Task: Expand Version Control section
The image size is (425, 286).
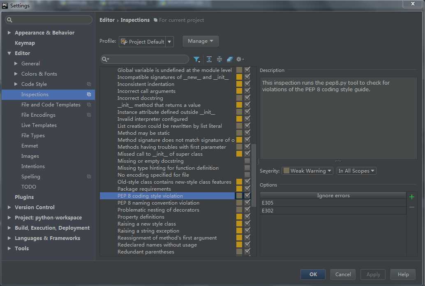Action: [9, 207]
